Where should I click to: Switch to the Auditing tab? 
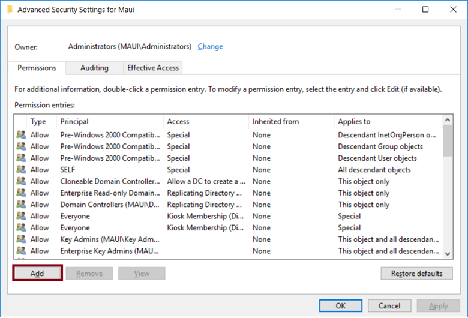click(94, 68)
